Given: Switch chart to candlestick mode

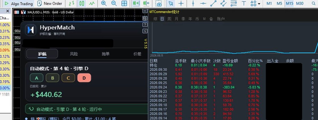Looking at the screenshot, I should [x=82, y=4].
